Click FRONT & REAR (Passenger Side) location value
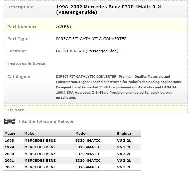 87,51
